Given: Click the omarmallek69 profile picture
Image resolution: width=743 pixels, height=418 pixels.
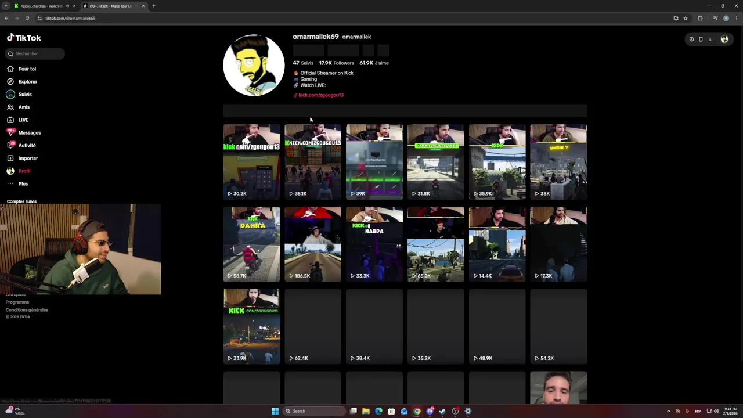Looking at the screenshot, I should click(254, 65).
